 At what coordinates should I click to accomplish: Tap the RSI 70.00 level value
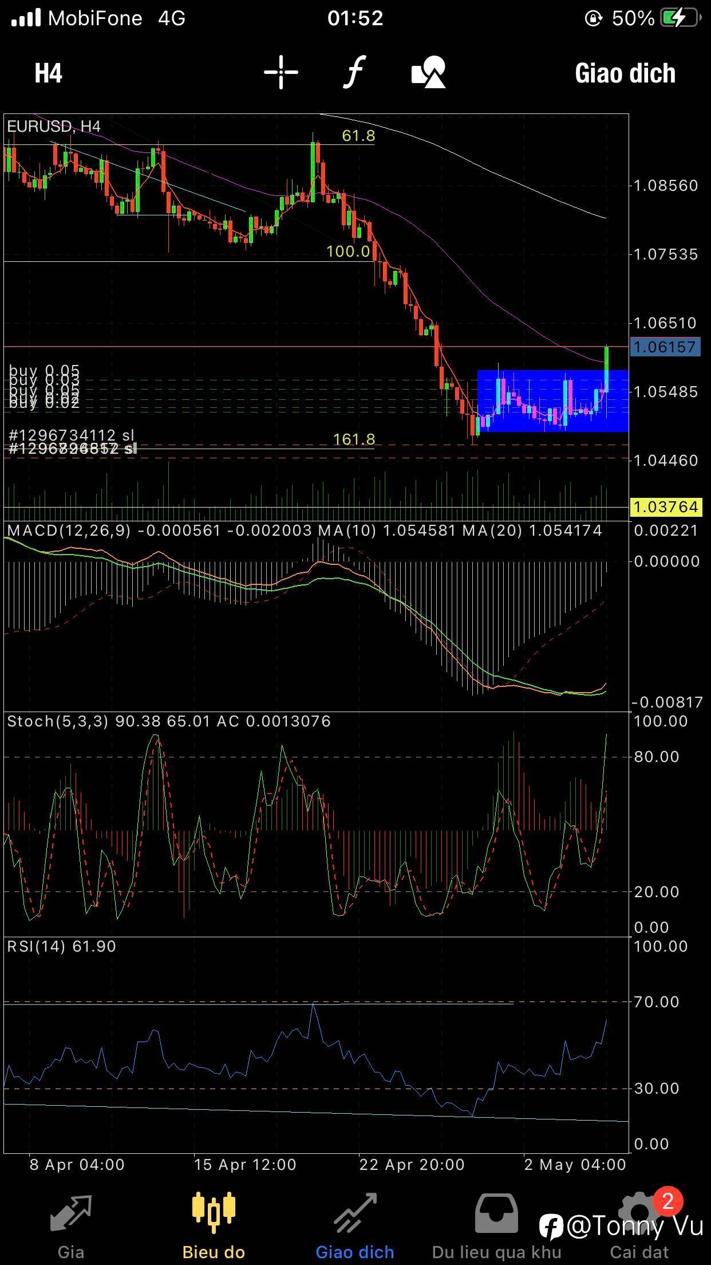coord(657,1002)
